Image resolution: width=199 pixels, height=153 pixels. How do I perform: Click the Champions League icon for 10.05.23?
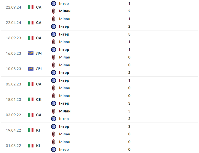[x=31, y=69]
